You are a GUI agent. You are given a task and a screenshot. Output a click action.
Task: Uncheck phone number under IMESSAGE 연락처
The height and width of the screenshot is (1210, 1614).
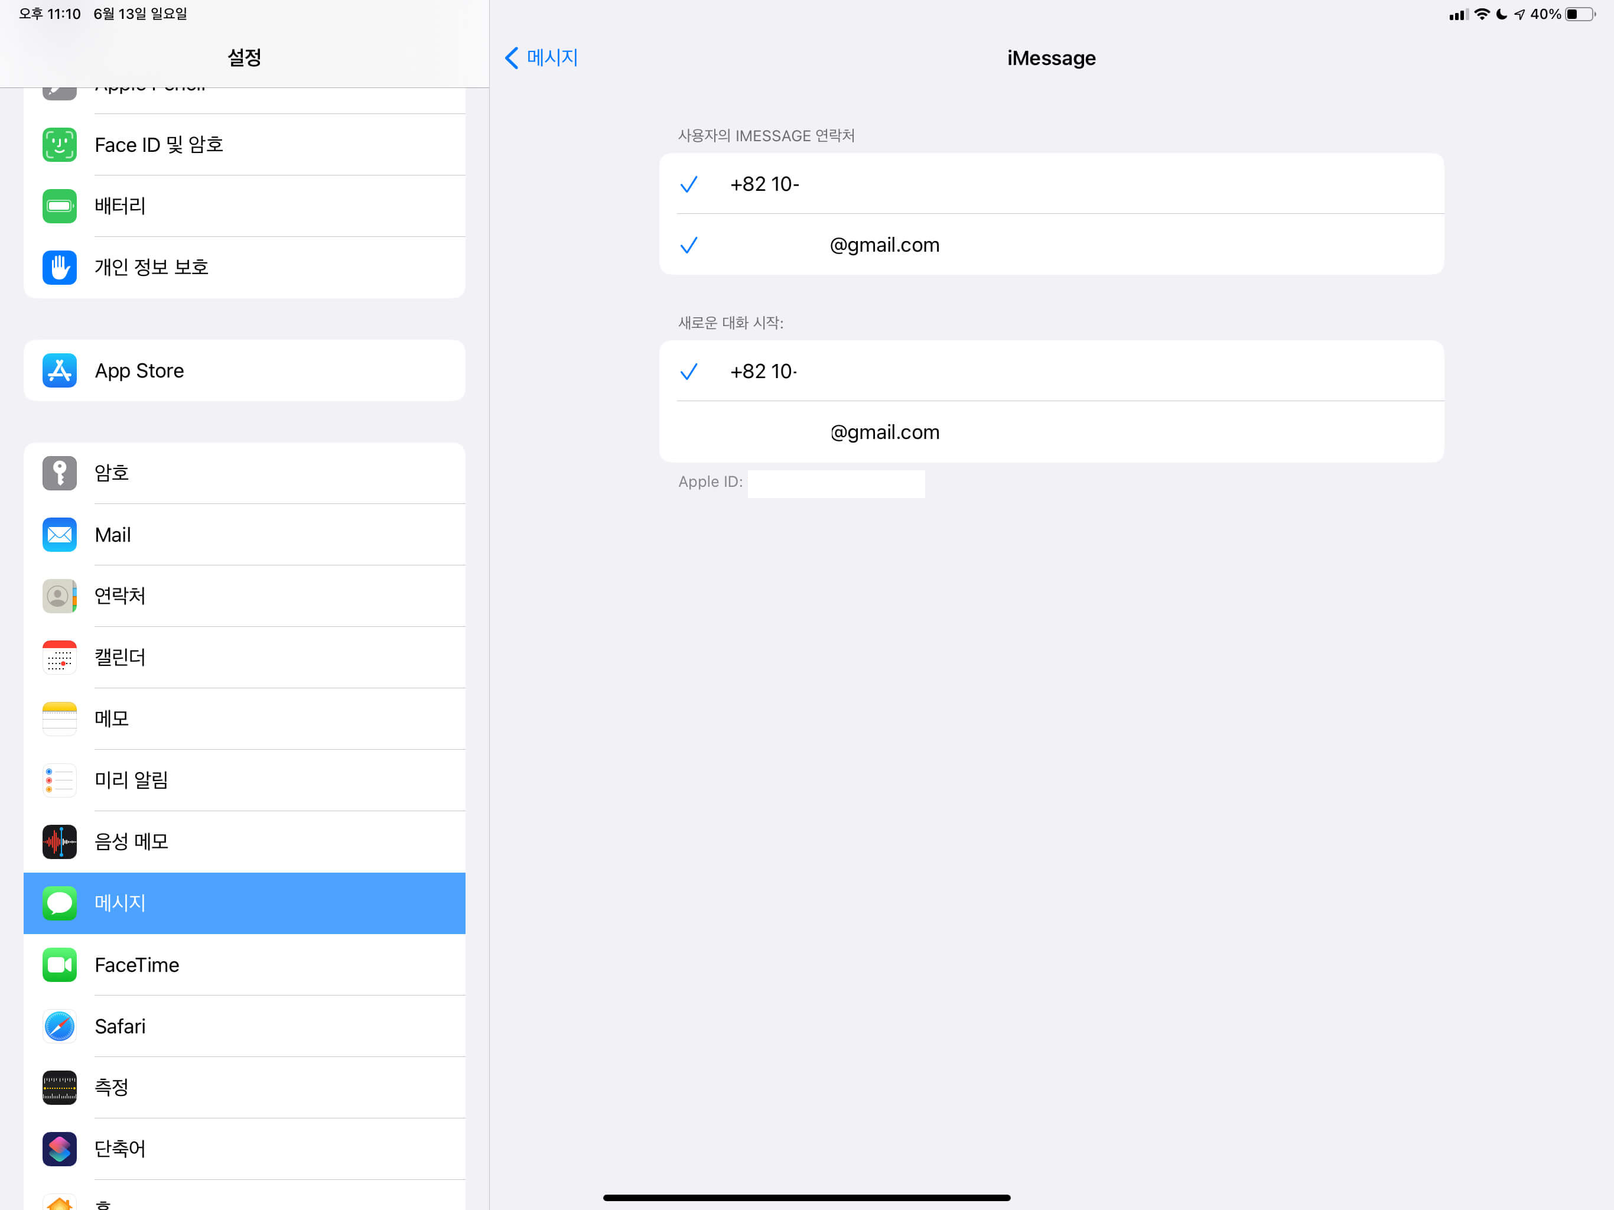pos(1051,184)
